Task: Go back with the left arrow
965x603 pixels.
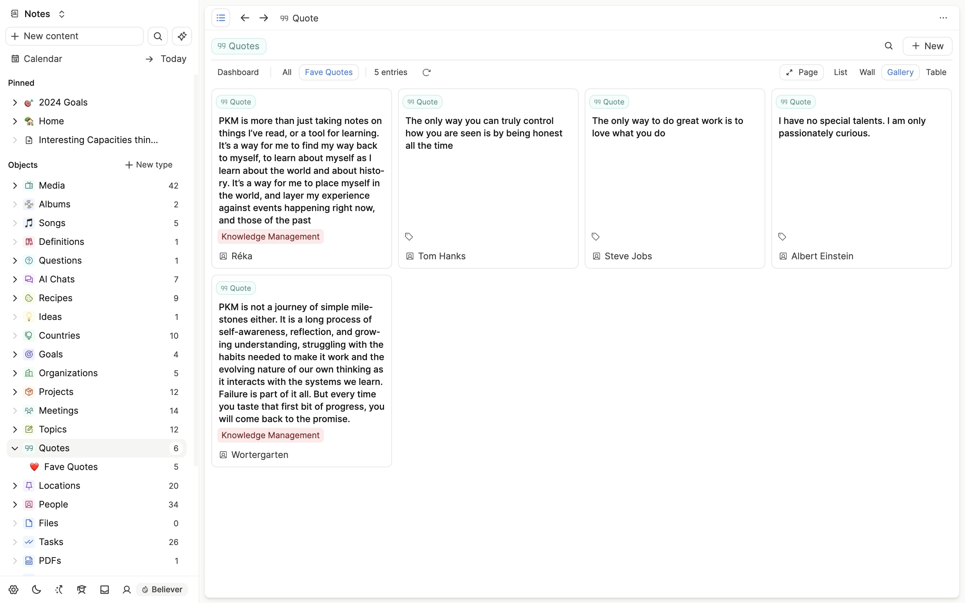Action: point(245,18)
